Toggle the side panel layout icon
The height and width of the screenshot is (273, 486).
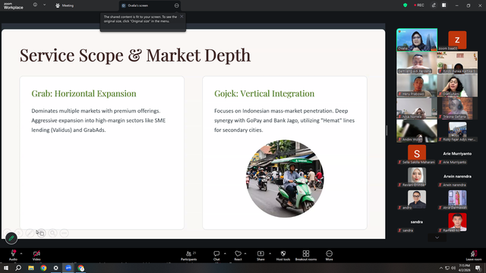[443, 5]
